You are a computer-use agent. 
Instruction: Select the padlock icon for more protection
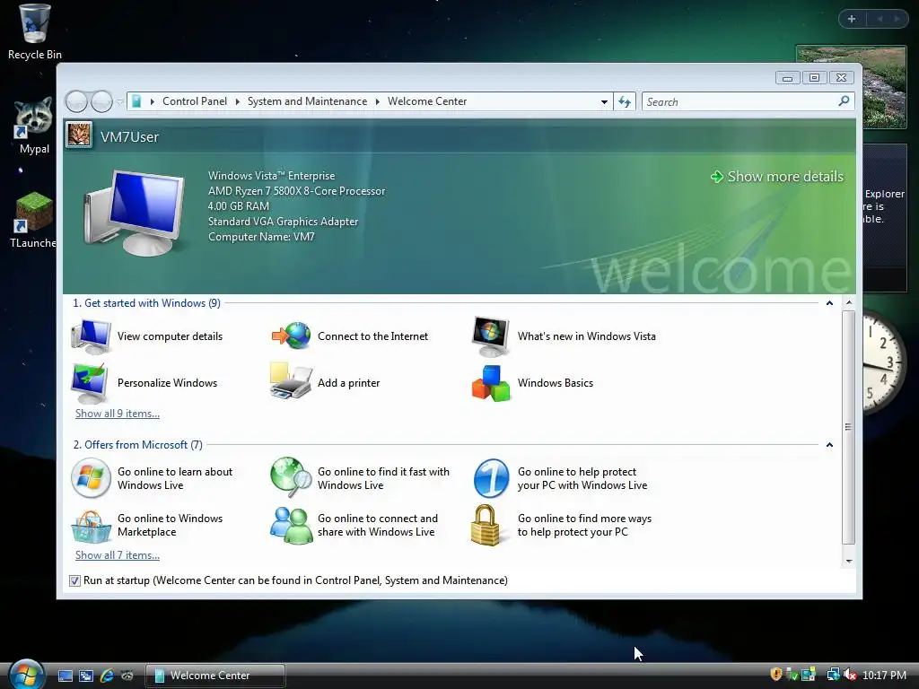pyautogui.click(x=486, y=526)
